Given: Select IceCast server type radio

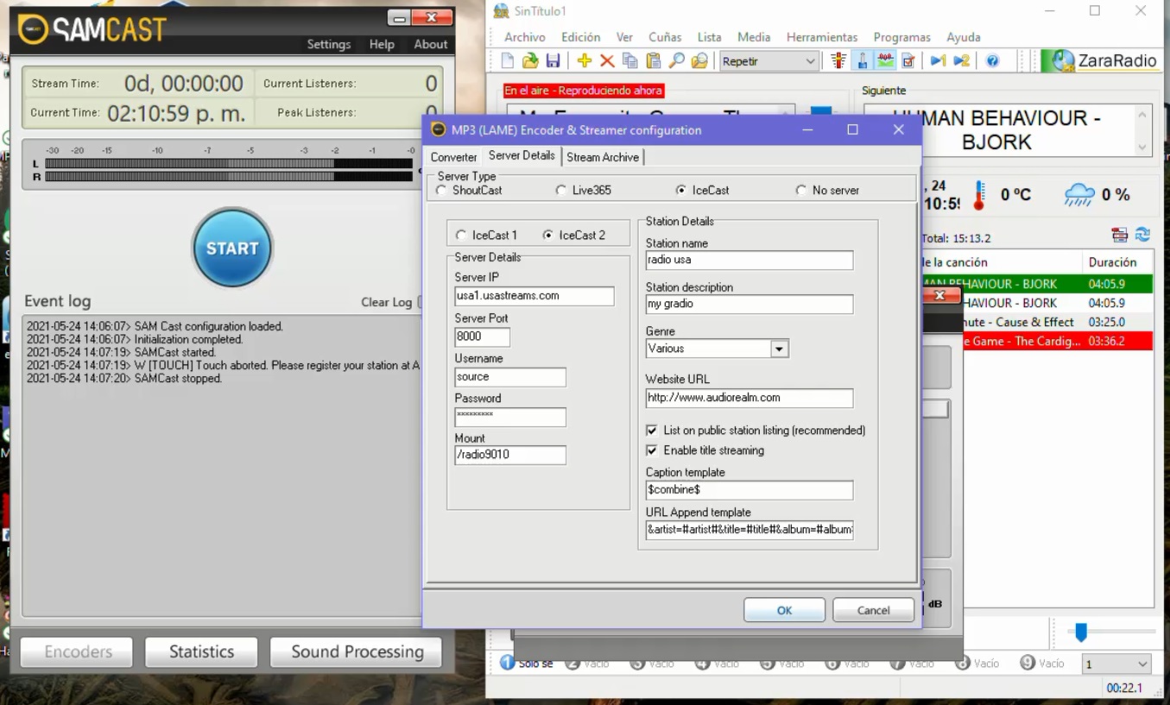Looking at the screenshot, I should coord(681,190).
